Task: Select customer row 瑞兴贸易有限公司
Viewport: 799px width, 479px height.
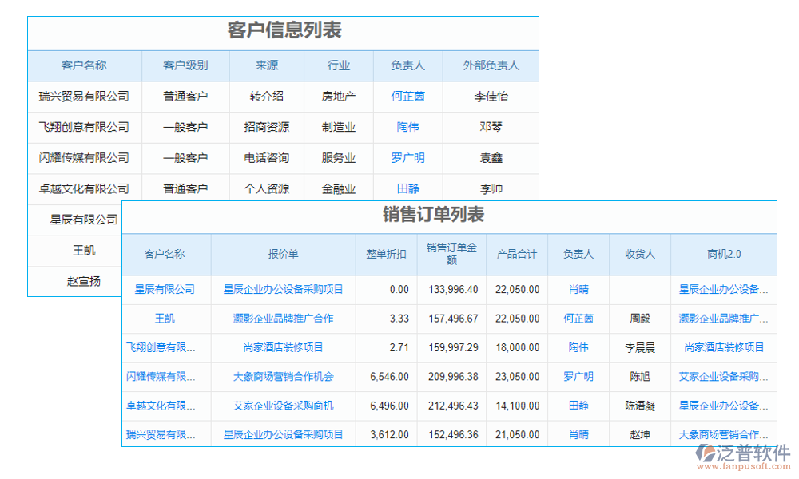Action: coord(84,97)
